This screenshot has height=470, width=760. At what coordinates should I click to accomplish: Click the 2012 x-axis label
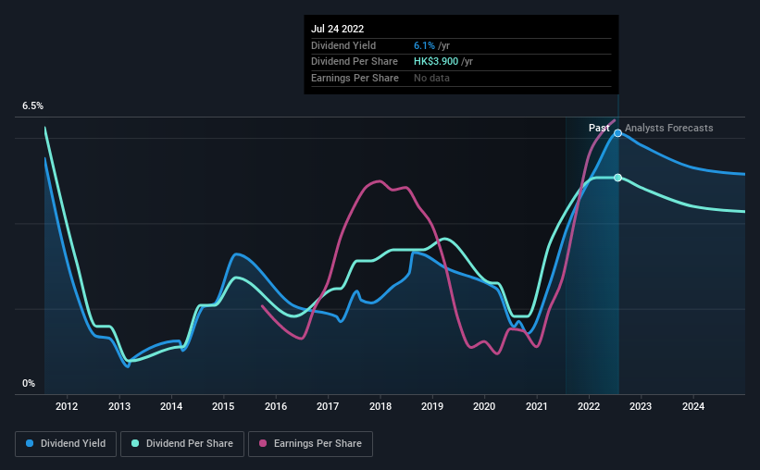click(x=67, y=406)
